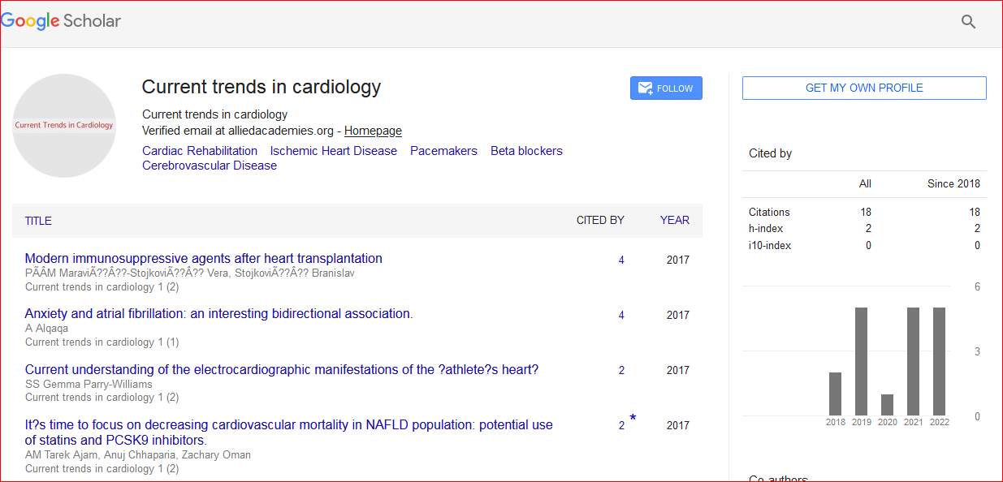Sort articles by Title column header
Image resolution: width=1003 pixels, height=482 pixels.
(x=38, y=221)
